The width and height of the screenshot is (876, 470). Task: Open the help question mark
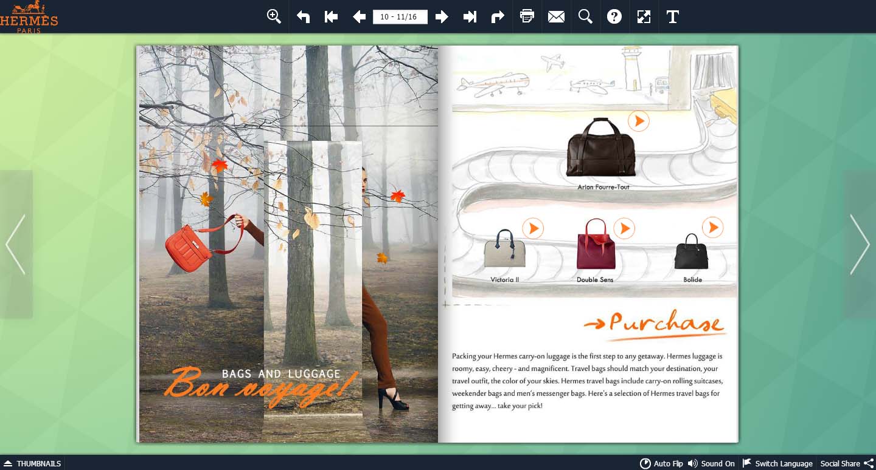click(614, 16)
